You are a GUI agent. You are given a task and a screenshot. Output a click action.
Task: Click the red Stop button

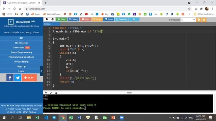pyautogui.click(x=85, y=19)
